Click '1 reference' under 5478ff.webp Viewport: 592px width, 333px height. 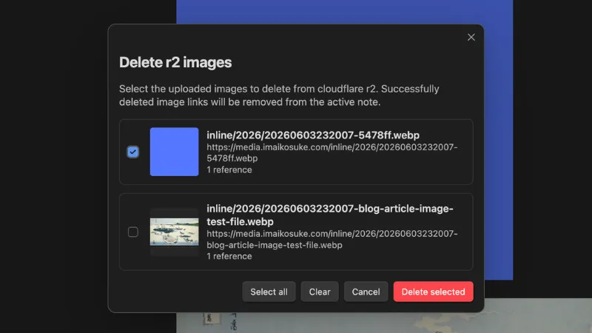229,170
